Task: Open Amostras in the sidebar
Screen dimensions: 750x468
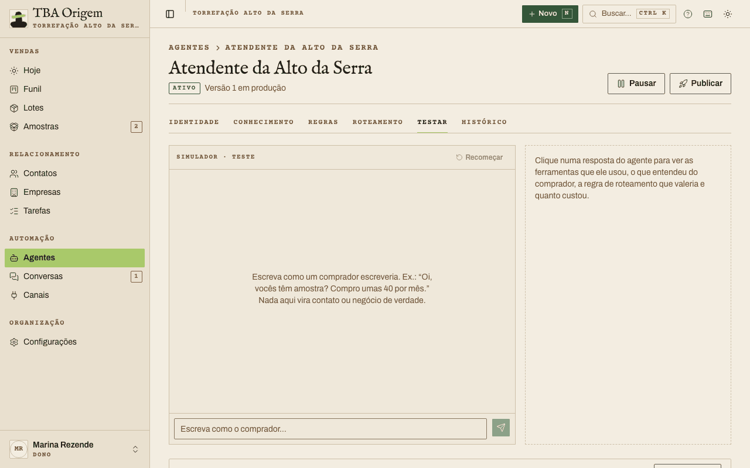Action: [x=74, y=126]
